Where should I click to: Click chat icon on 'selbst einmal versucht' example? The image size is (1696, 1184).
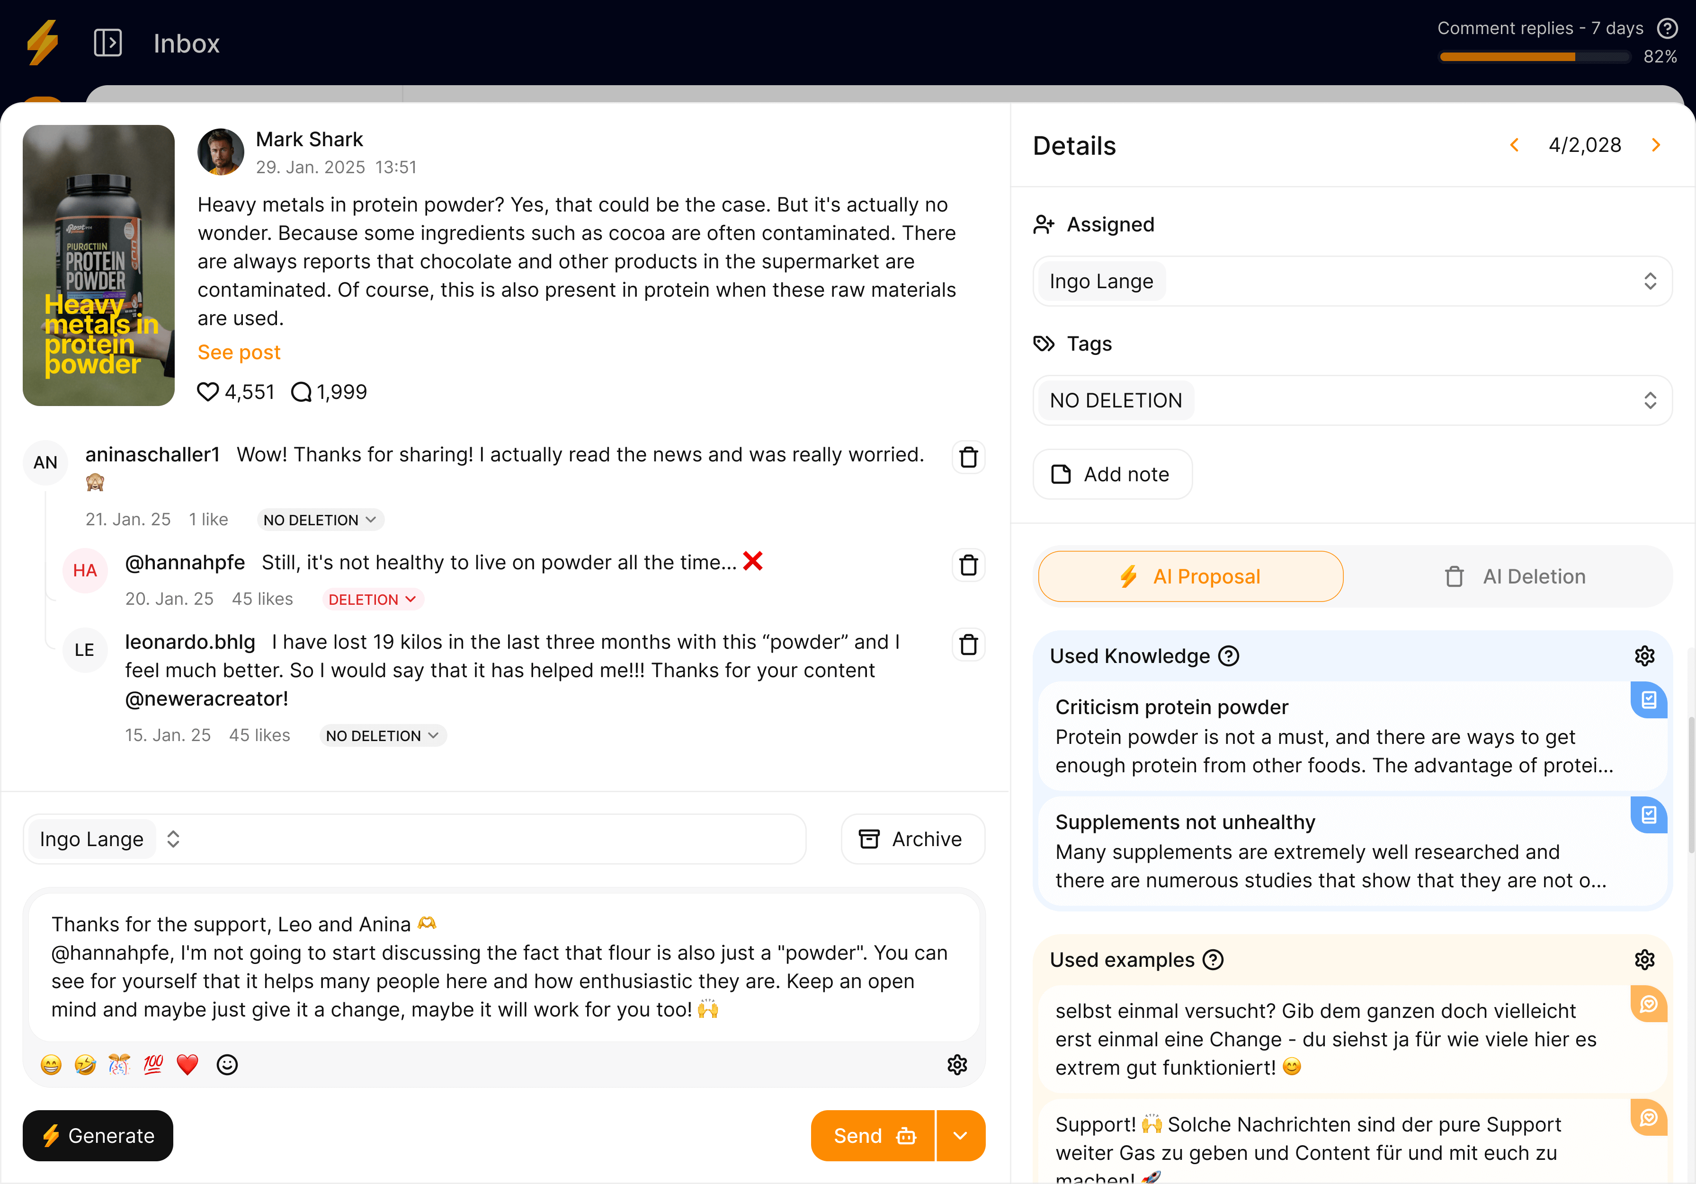[x=1649, y=1004]
